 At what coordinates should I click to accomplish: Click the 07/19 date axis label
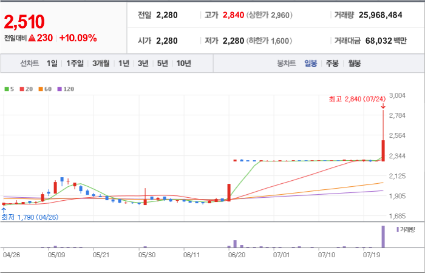pyautogui.click(x=372, y=255)
